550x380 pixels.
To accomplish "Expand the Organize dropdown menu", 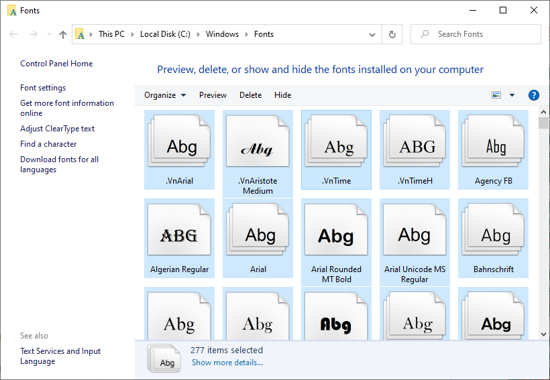I will coord(165,95).
